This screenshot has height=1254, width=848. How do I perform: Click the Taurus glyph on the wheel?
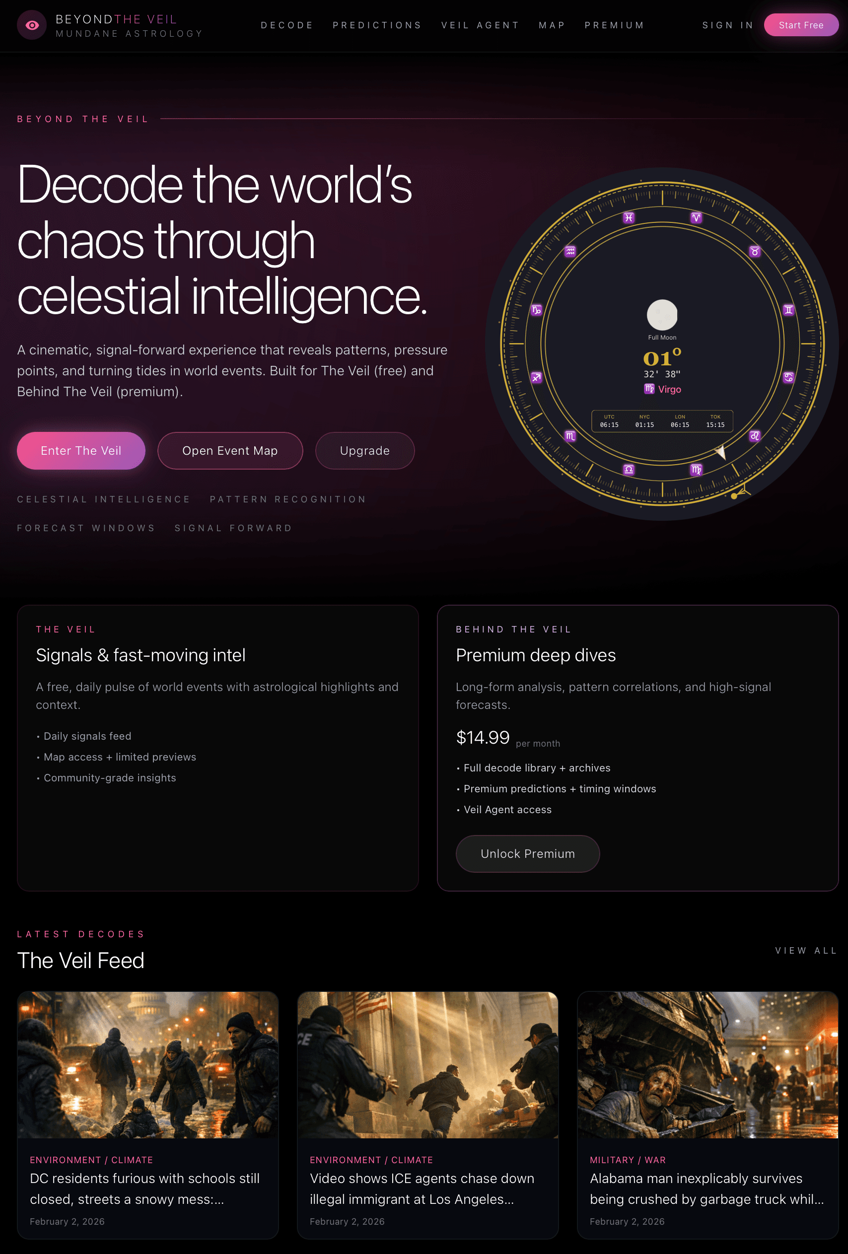coord(755,252)
